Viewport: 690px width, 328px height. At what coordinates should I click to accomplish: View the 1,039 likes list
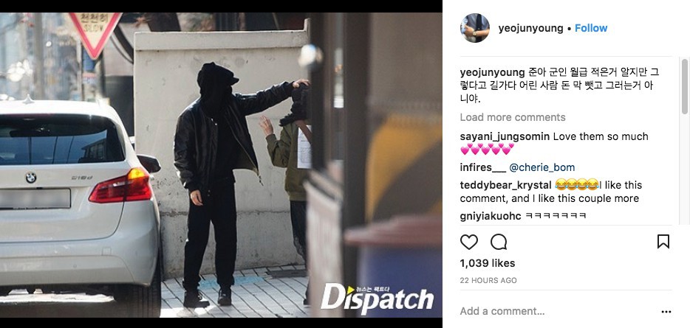coord(487,263)
